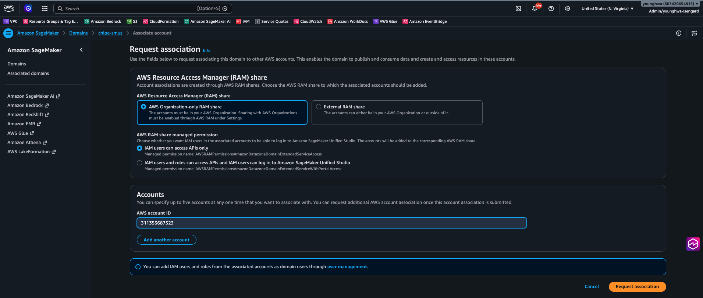703x298 pixels.
Task: Go to chloe-smus breadcrumb
Action: (110, 33)
